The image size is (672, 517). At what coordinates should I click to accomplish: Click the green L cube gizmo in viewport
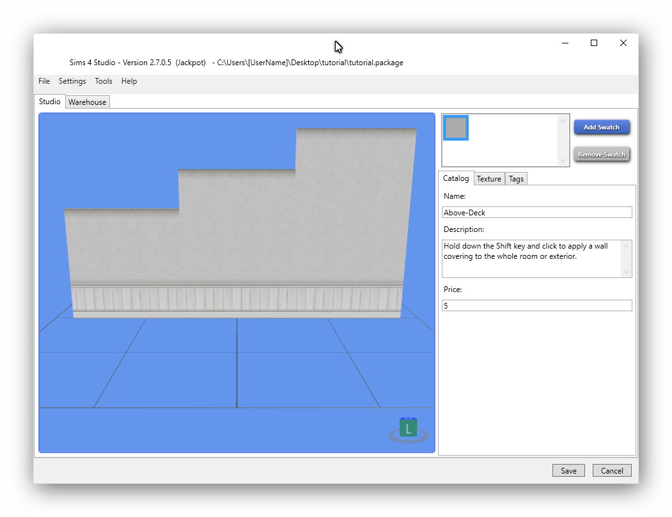tap(408, 428)
